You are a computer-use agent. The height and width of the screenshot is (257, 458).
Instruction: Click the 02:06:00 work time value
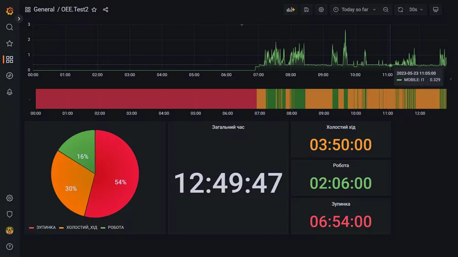point(341,183)
